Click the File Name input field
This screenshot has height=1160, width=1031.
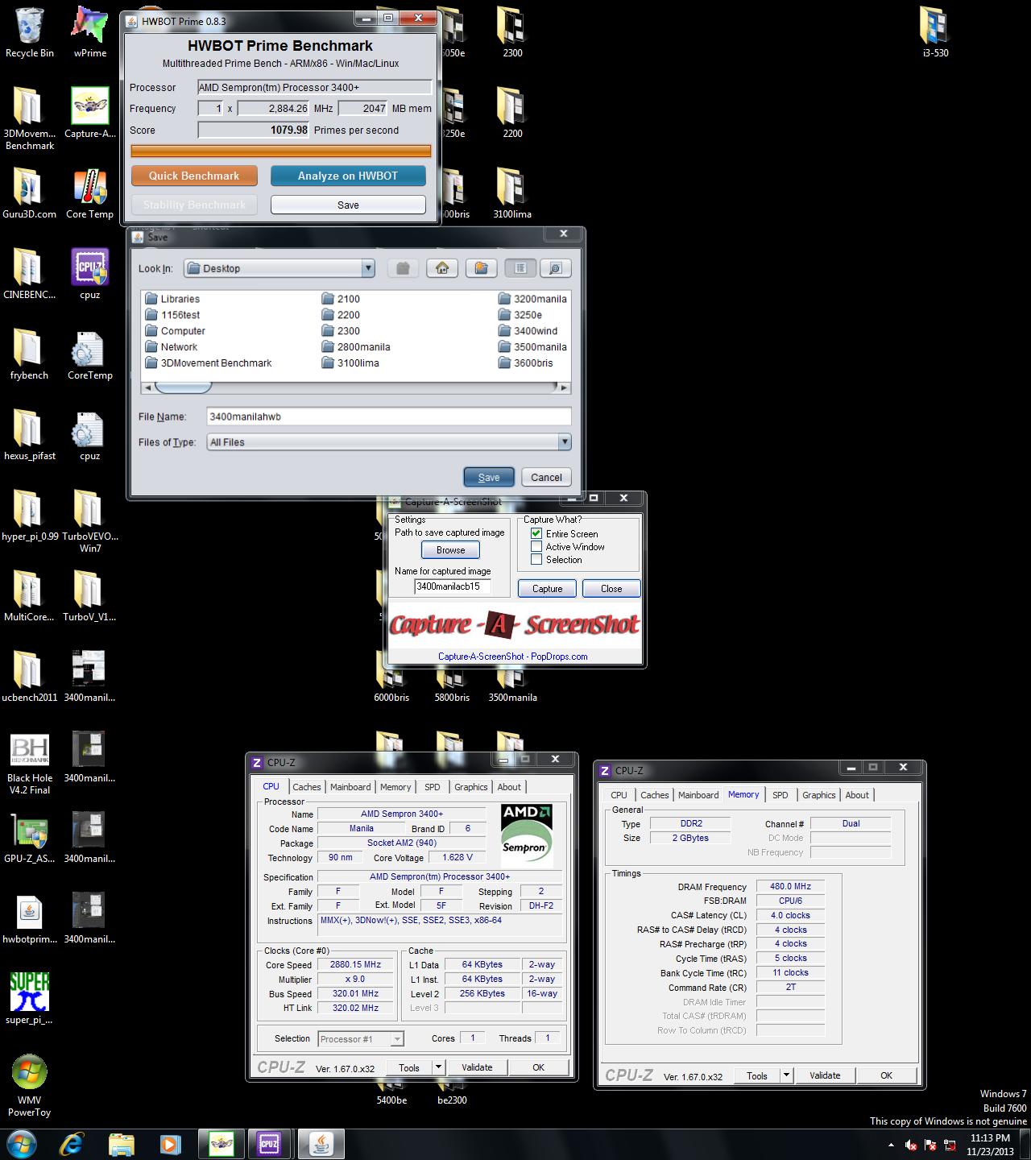[389, 416]
